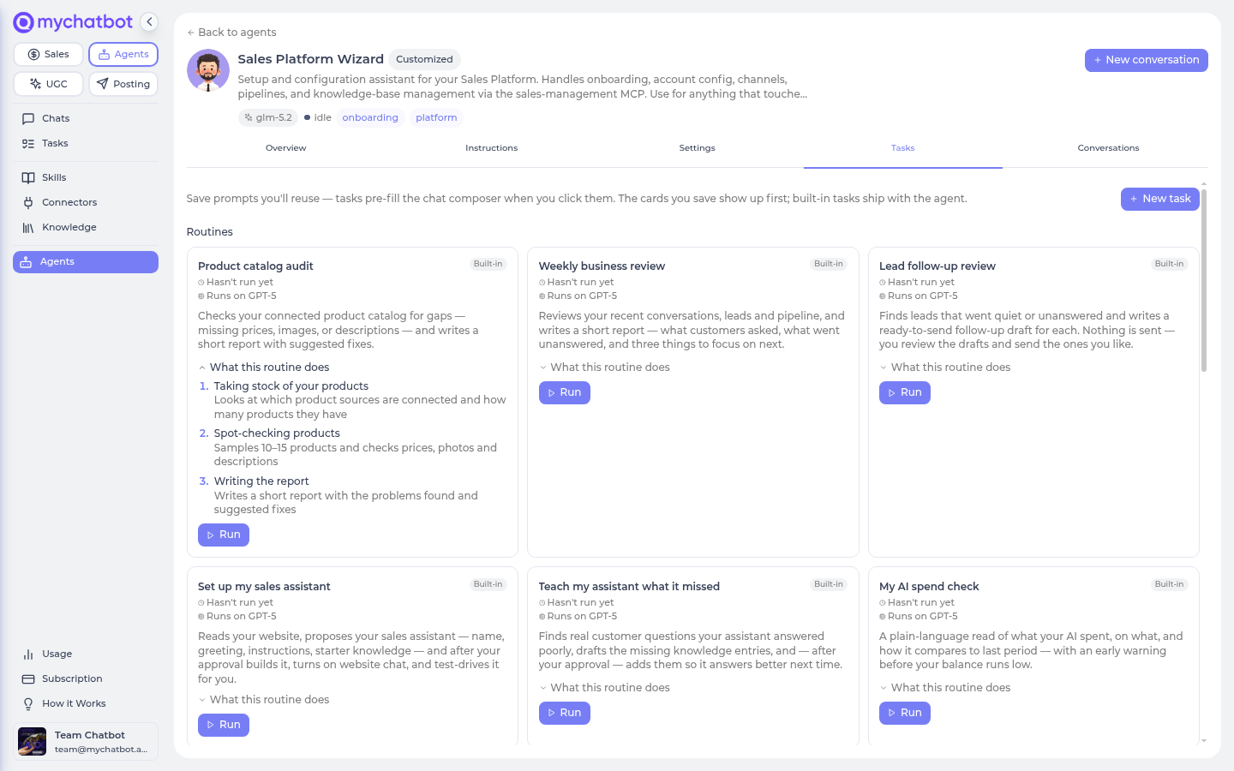Go back to agents link
1234x771 pixels.
pyautogui.click(x=231, y=33)
